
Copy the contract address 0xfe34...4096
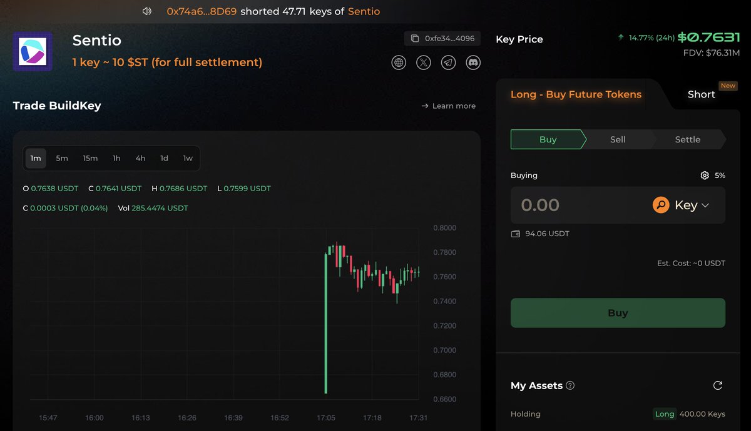442,39
